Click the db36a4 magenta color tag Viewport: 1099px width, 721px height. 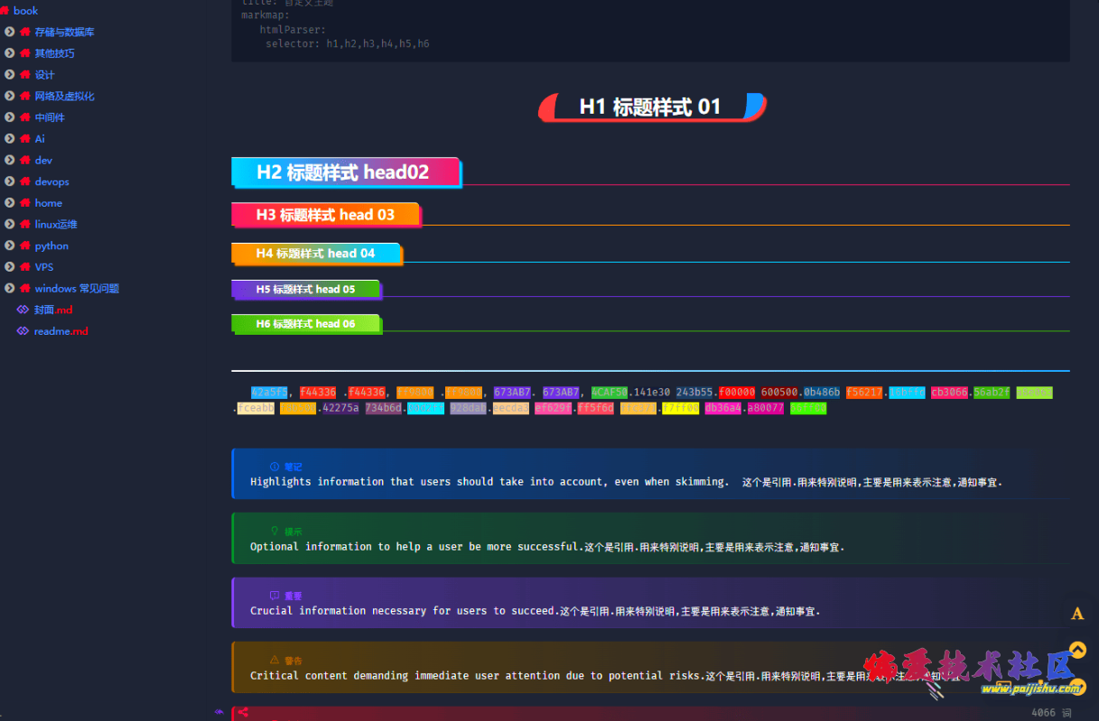tap(725, 408)
